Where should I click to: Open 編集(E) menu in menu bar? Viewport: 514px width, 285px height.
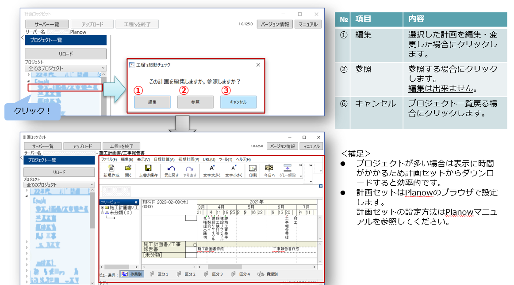pyautogui.click(x=127, y=160)
